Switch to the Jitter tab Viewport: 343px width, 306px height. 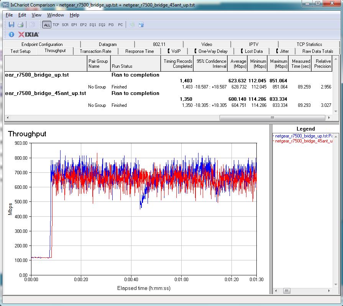282,51
